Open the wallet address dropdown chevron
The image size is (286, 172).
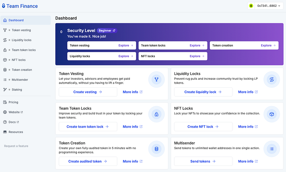(279, 6)
